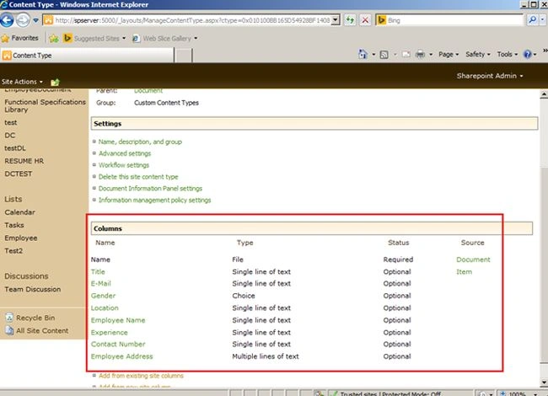Open the Page menu
Viewport: 548px width, 396px height.
(449, 55)
